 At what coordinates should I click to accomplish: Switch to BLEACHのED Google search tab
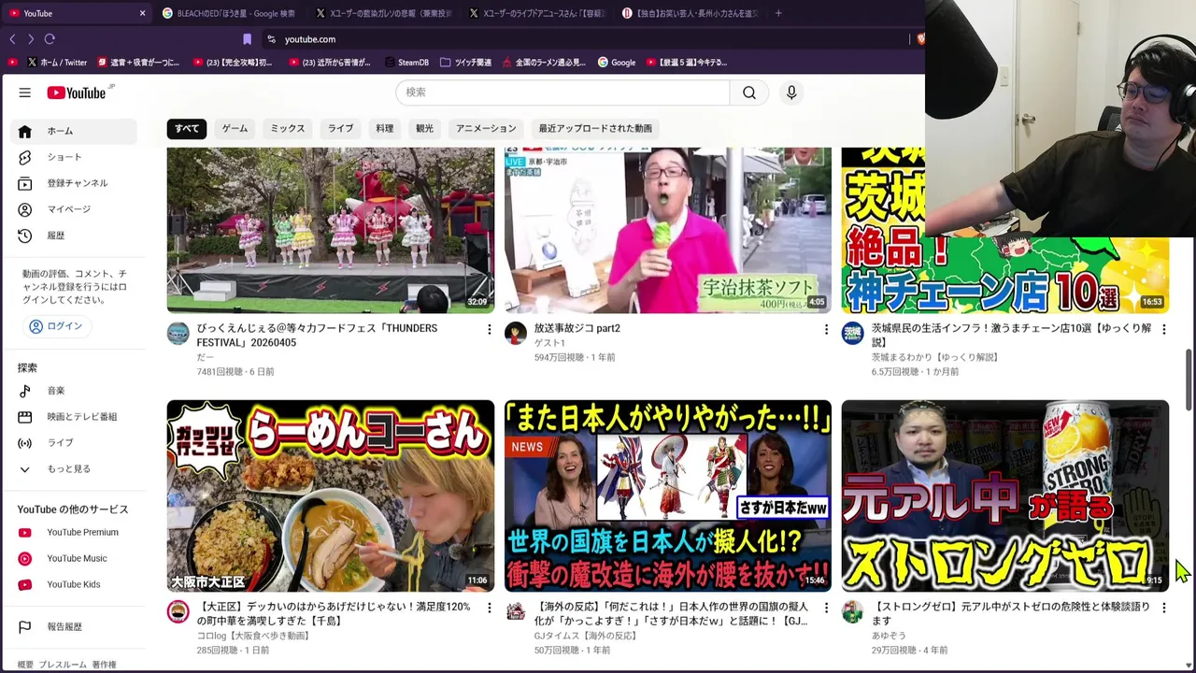pyautogui.click(x=230, y=13)
